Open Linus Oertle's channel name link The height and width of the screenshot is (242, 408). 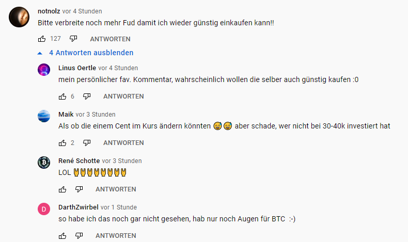click(x=77, y=68)
